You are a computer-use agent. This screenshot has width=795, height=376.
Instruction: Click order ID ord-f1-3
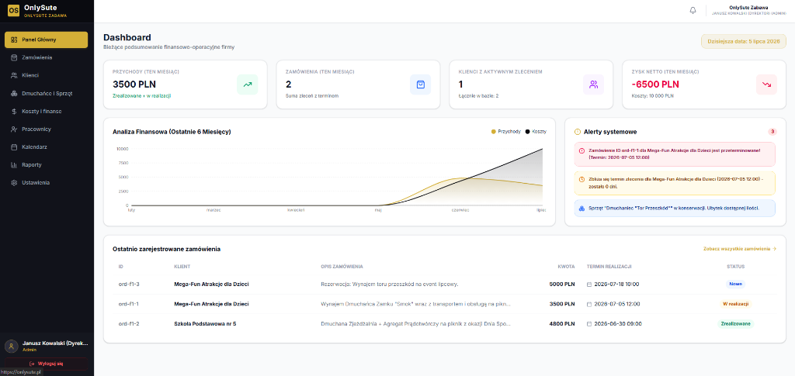[129, 285]
